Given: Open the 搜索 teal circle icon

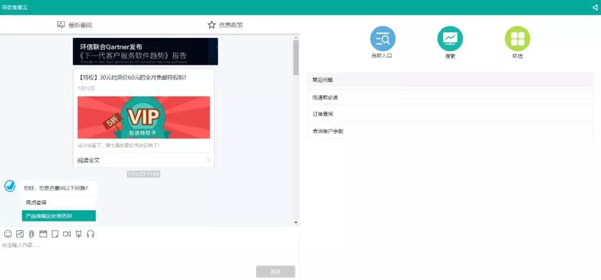Looking at the screenshot, I should point(450,39).
